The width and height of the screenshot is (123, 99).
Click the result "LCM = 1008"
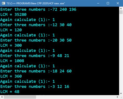[x=12, y=61]
